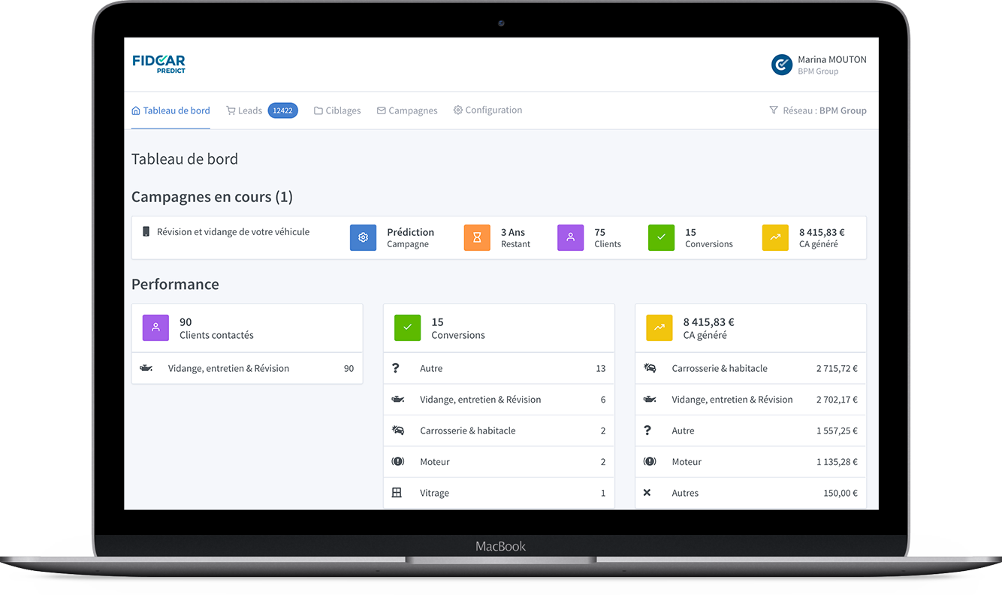
Task: Select the Vitrage row in Conversions
Action: 498,494
